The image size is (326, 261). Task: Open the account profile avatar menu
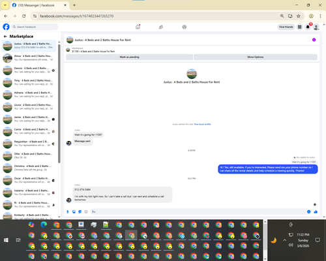[316, 27]
